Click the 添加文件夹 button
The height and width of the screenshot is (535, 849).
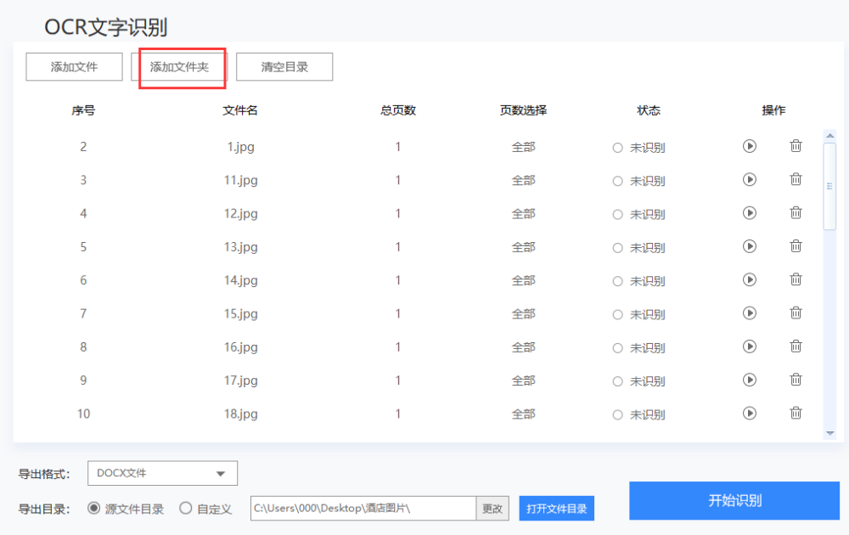pyautogui.click(x=179, y=66)
